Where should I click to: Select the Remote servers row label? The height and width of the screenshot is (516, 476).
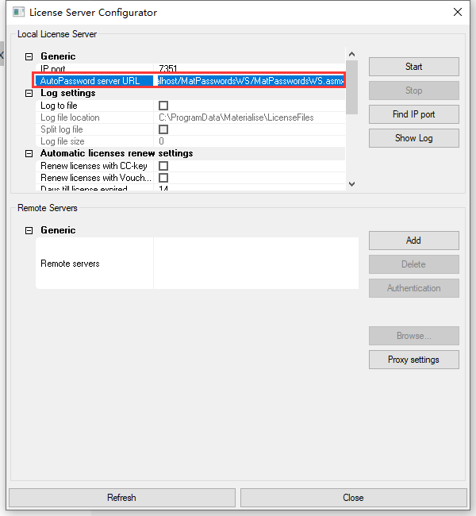point(70,264)
